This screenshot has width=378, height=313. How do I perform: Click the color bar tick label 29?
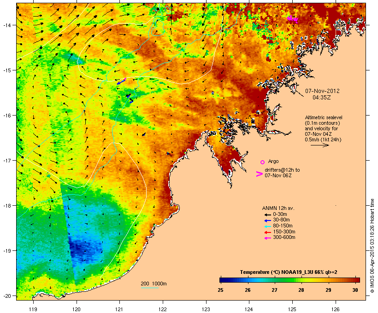328,290
